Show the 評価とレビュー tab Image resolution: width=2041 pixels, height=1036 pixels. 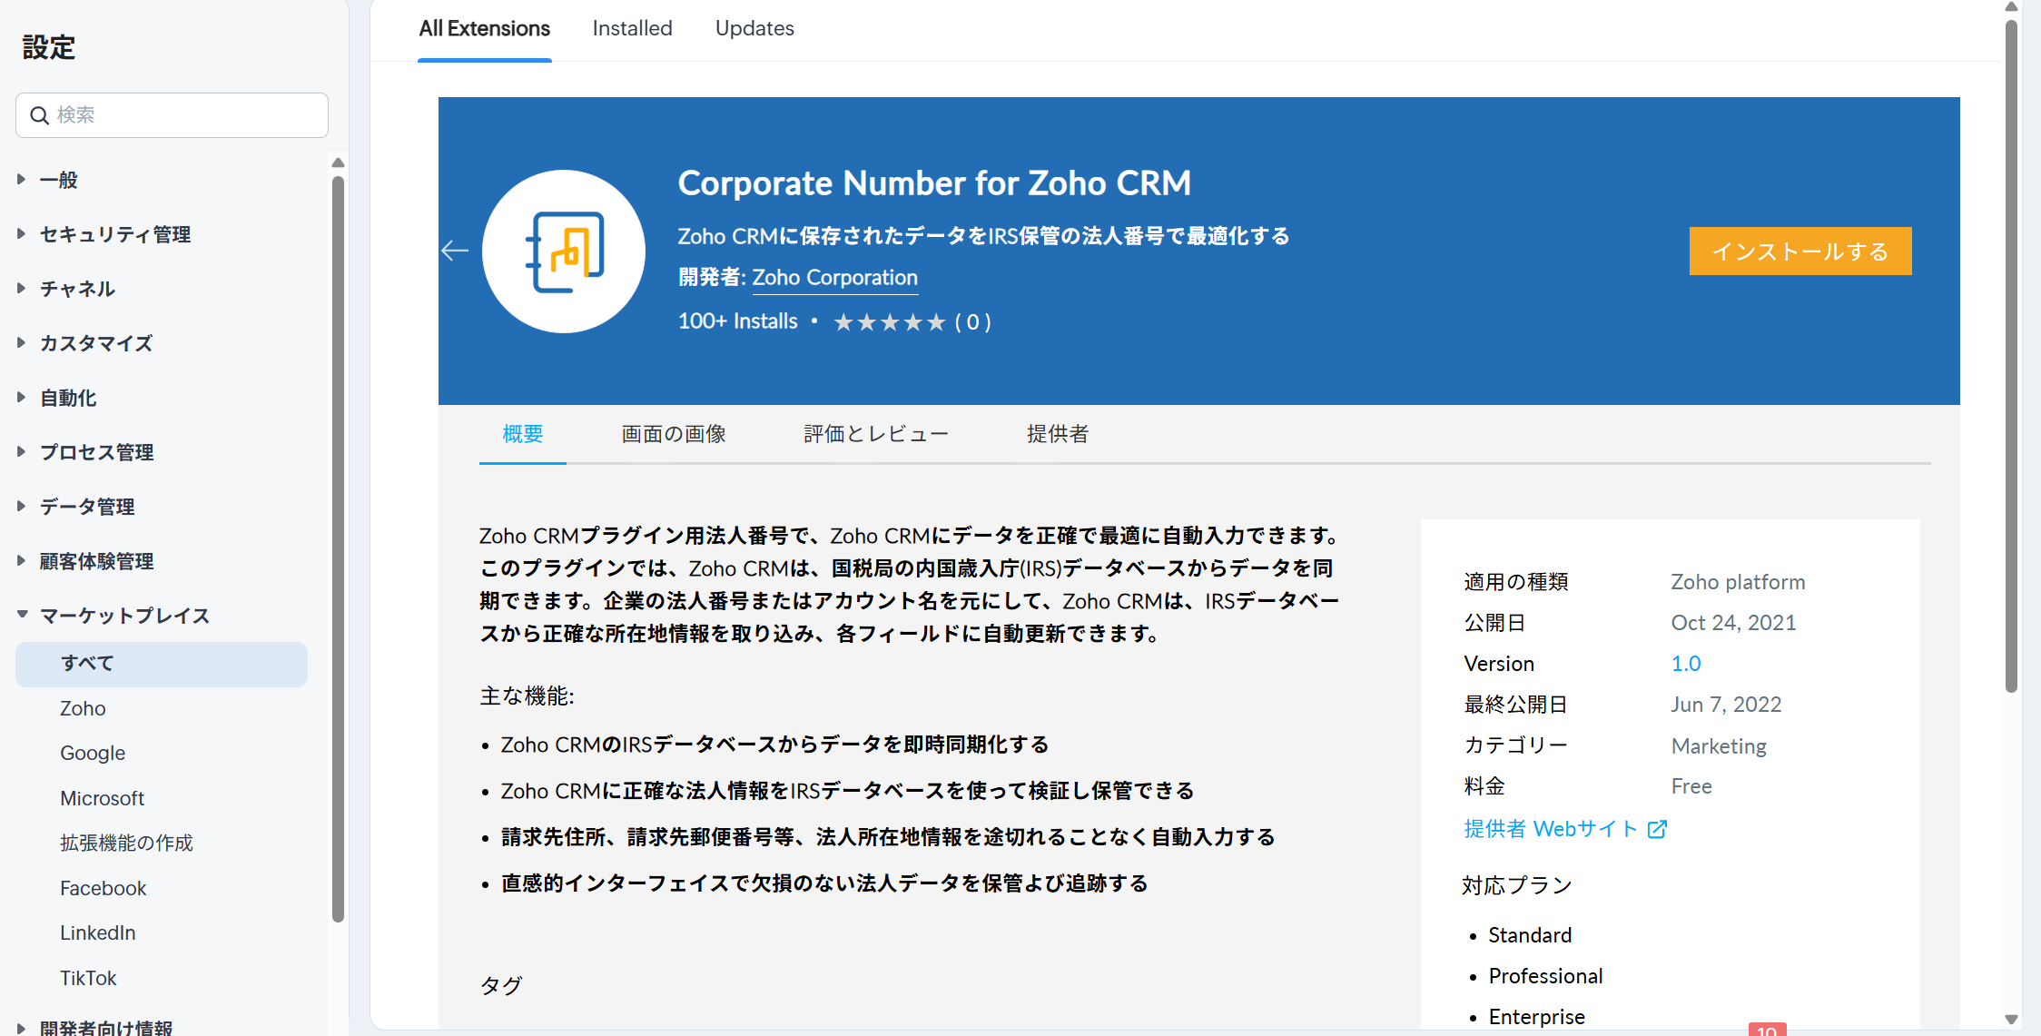click(x=875, y=434)
